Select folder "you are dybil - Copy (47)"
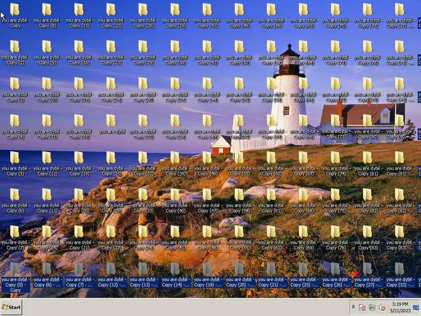Image resolution: width=421 pixels, height=316 pixels. pyautogui.click(x=207, y=201)
